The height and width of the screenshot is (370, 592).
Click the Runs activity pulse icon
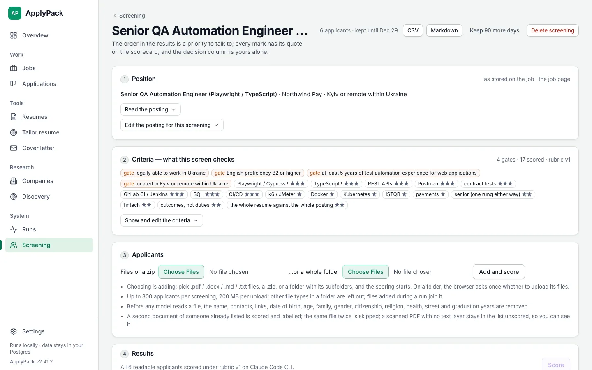click(x=14, y=229)
